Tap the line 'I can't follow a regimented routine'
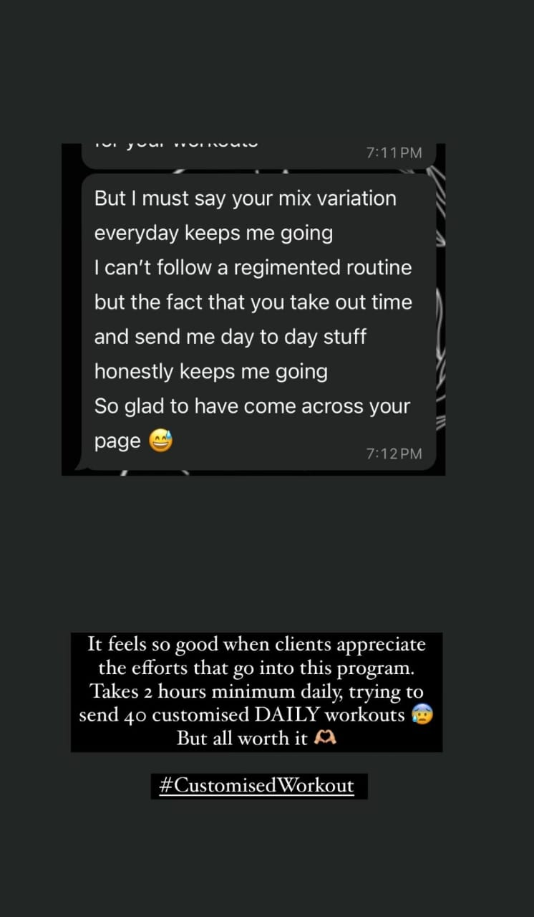This screenshot has height=917, width=534. click(x=253, y=268)
